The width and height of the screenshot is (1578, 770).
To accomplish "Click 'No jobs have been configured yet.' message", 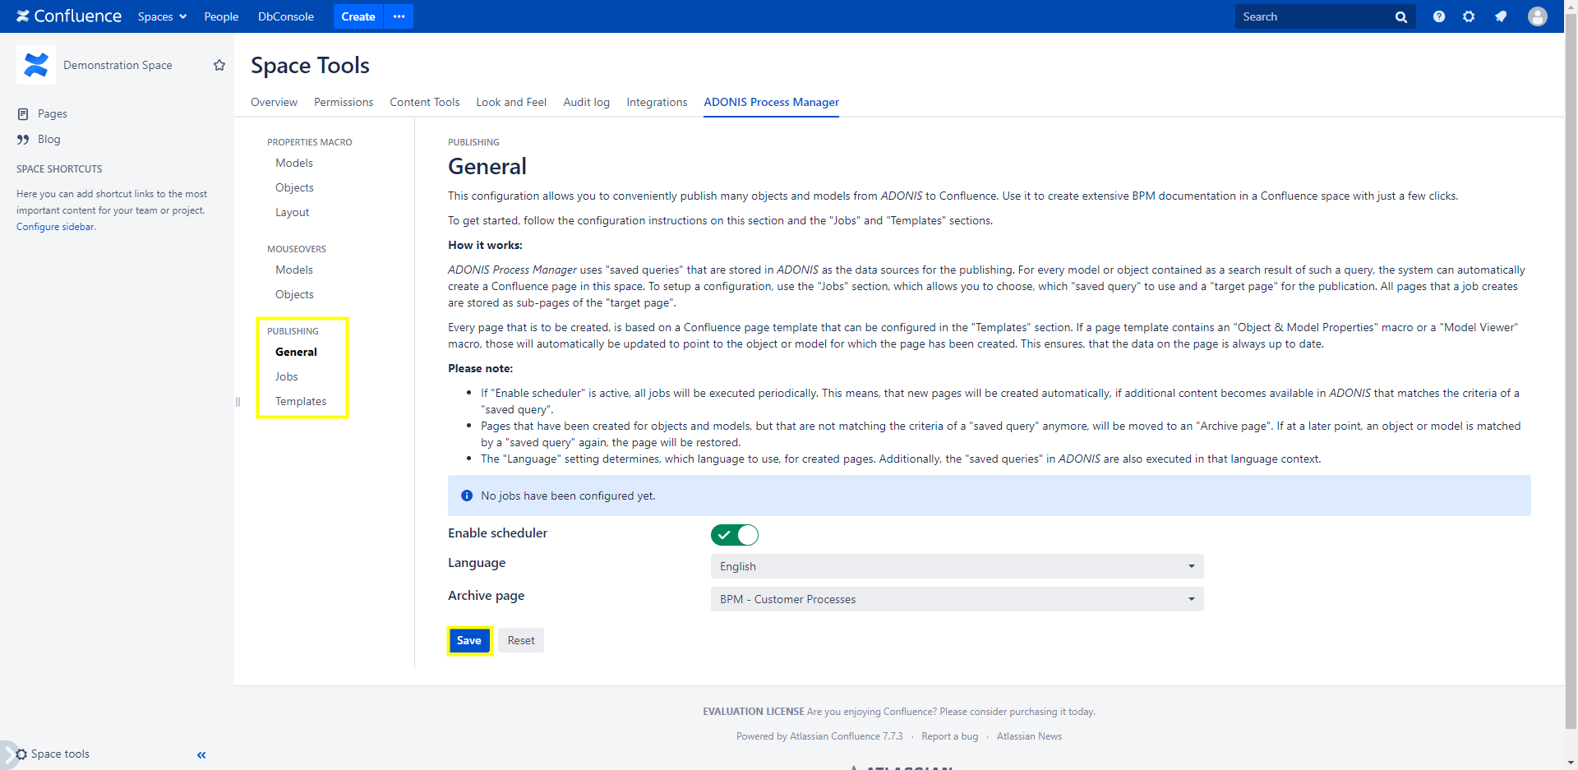I will click(568, 496).
